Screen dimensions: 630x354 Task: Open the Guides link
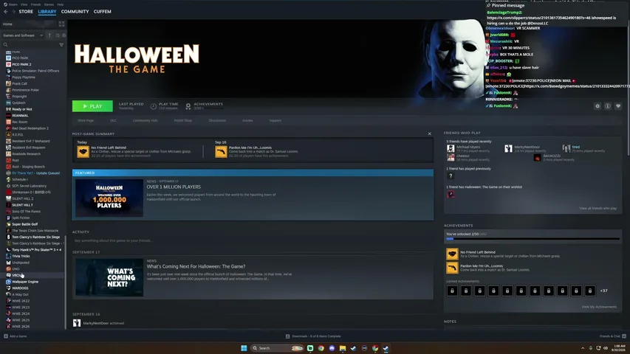point(247,120)
